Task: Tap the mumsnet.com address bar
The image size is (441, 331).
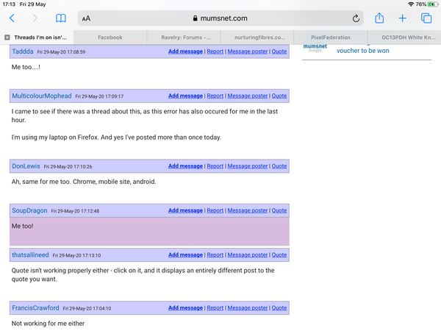Action: coord(220,18)
